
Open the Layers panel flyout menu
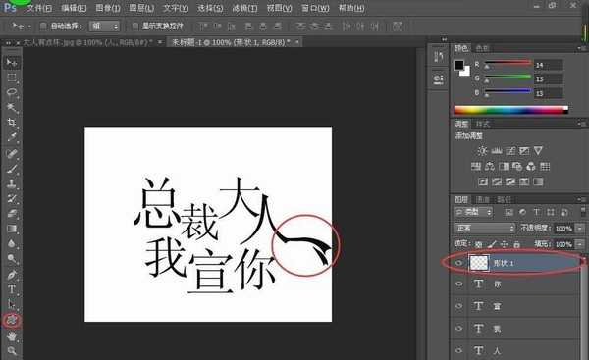click(582, 199)
